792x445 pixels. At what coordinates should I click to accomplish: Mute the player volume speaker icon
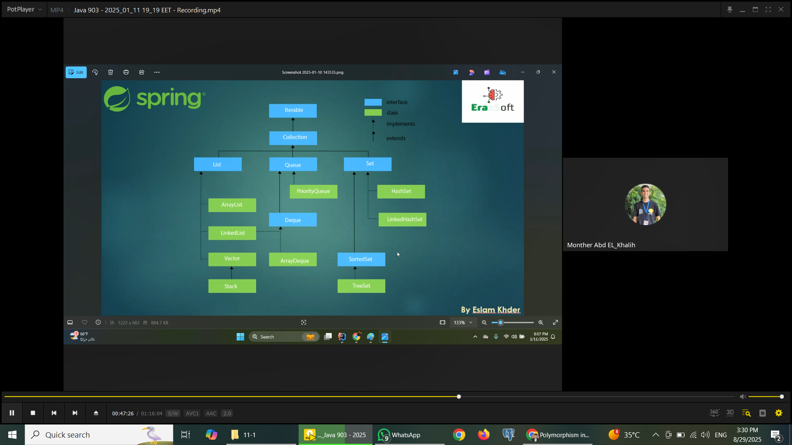(x=742, y=396)
